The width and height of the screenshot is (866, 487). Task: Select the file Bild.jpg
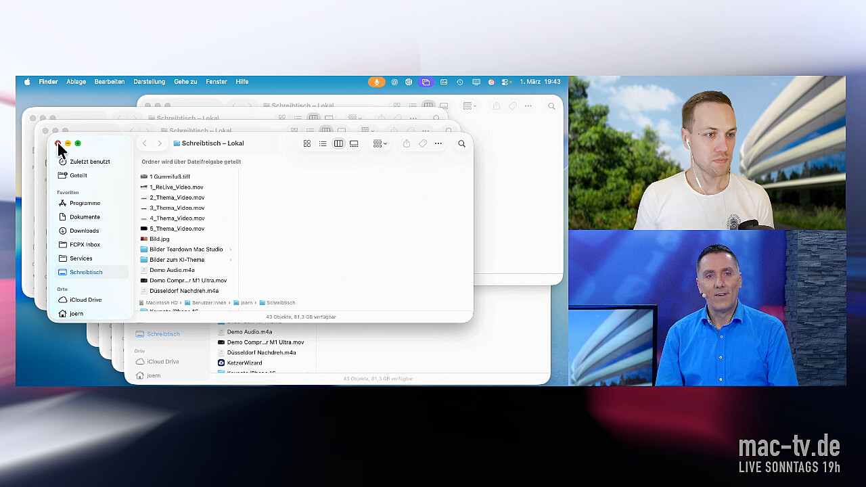(160, 239)
